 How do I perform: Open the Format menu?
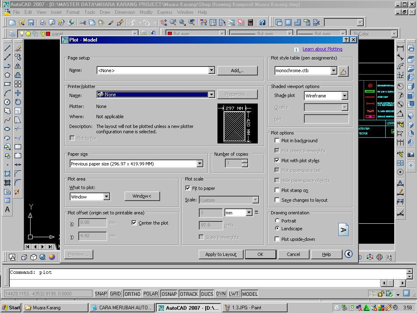pos(73,12)
